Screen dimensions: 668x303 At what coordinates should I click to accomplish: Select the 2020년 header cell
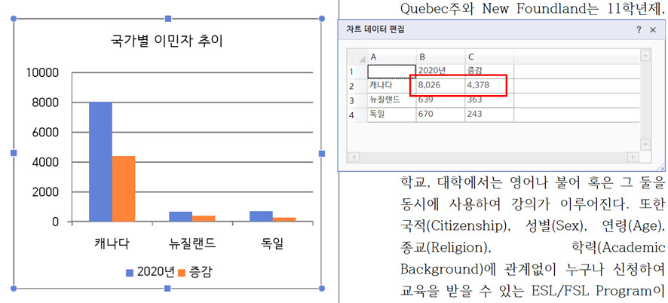click(x=440, y=71)
